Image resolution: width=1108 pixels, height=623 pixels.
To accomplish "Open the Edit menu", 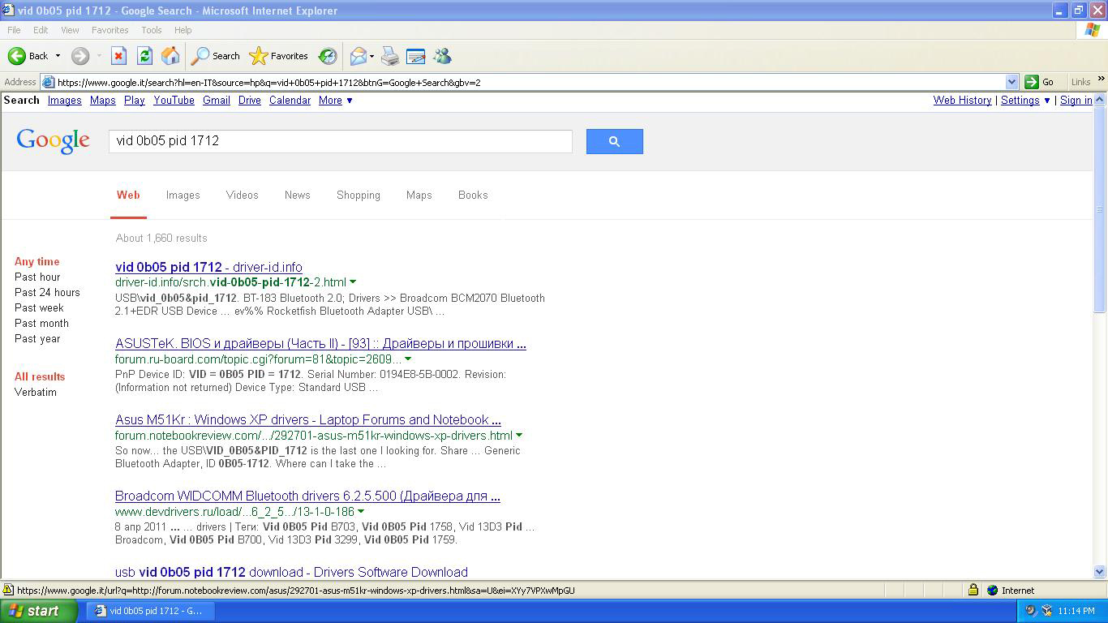I will tap(41, 30).
